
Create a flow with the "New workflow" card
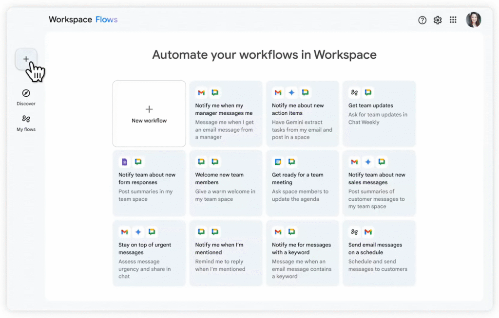(149, 113)
